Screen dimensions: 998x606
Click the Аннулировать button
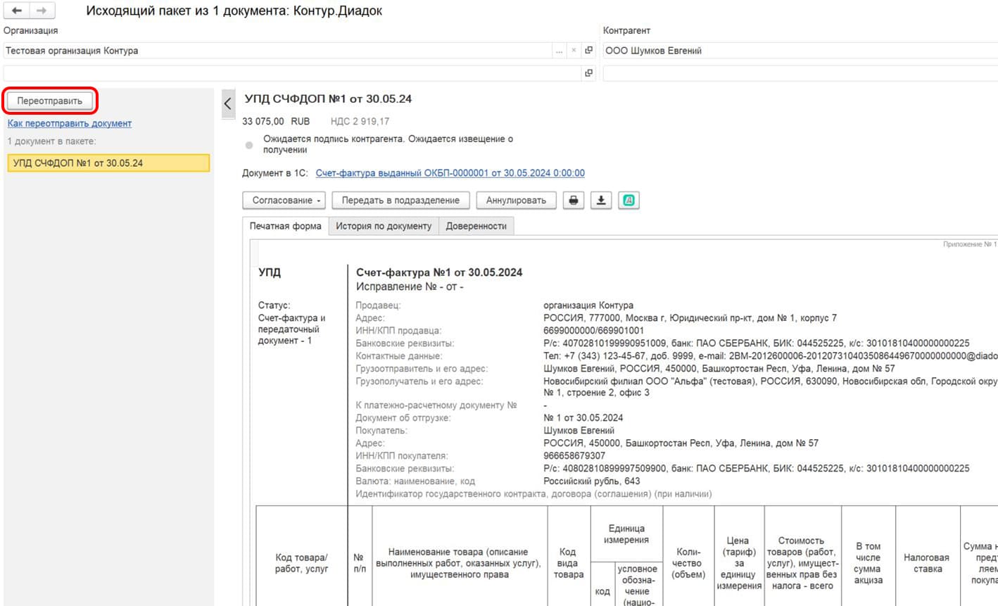[x=516, y=201]
